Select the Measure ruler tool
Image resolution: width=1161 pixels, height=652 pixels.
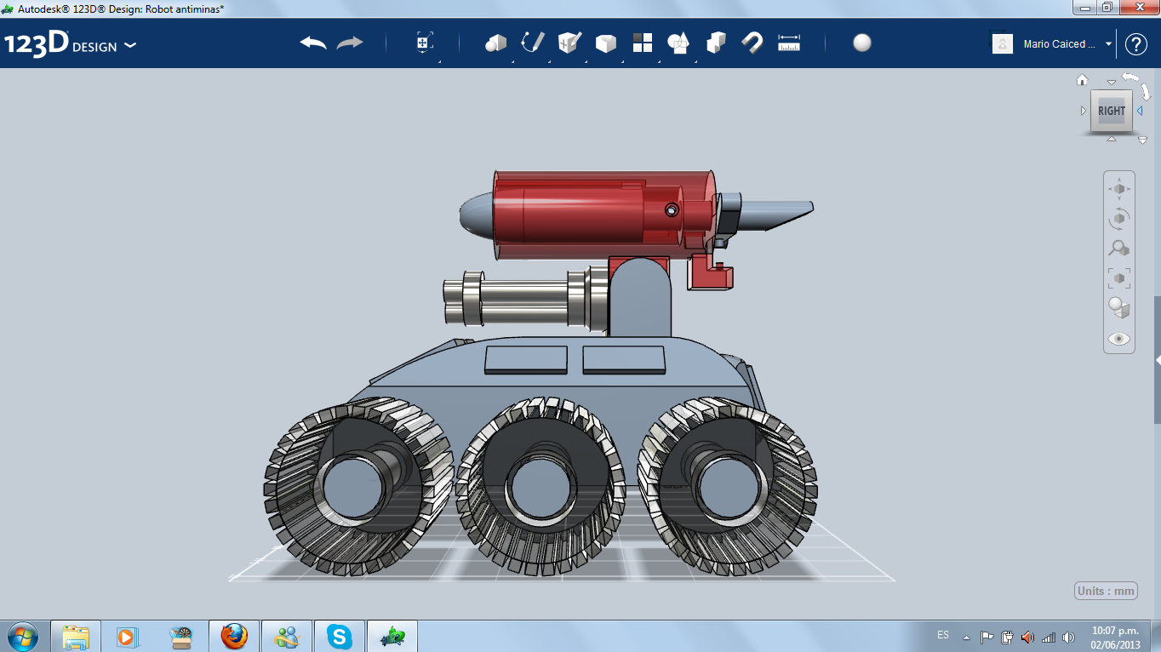pos(789,43)
